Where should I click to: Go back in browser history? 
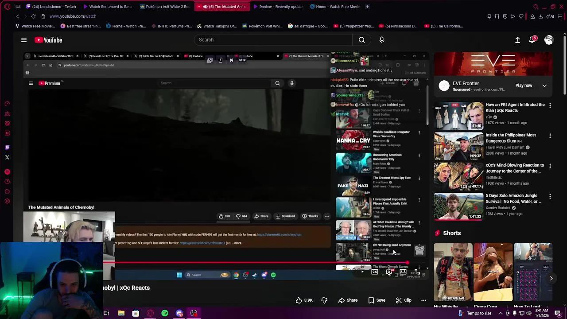18,16
